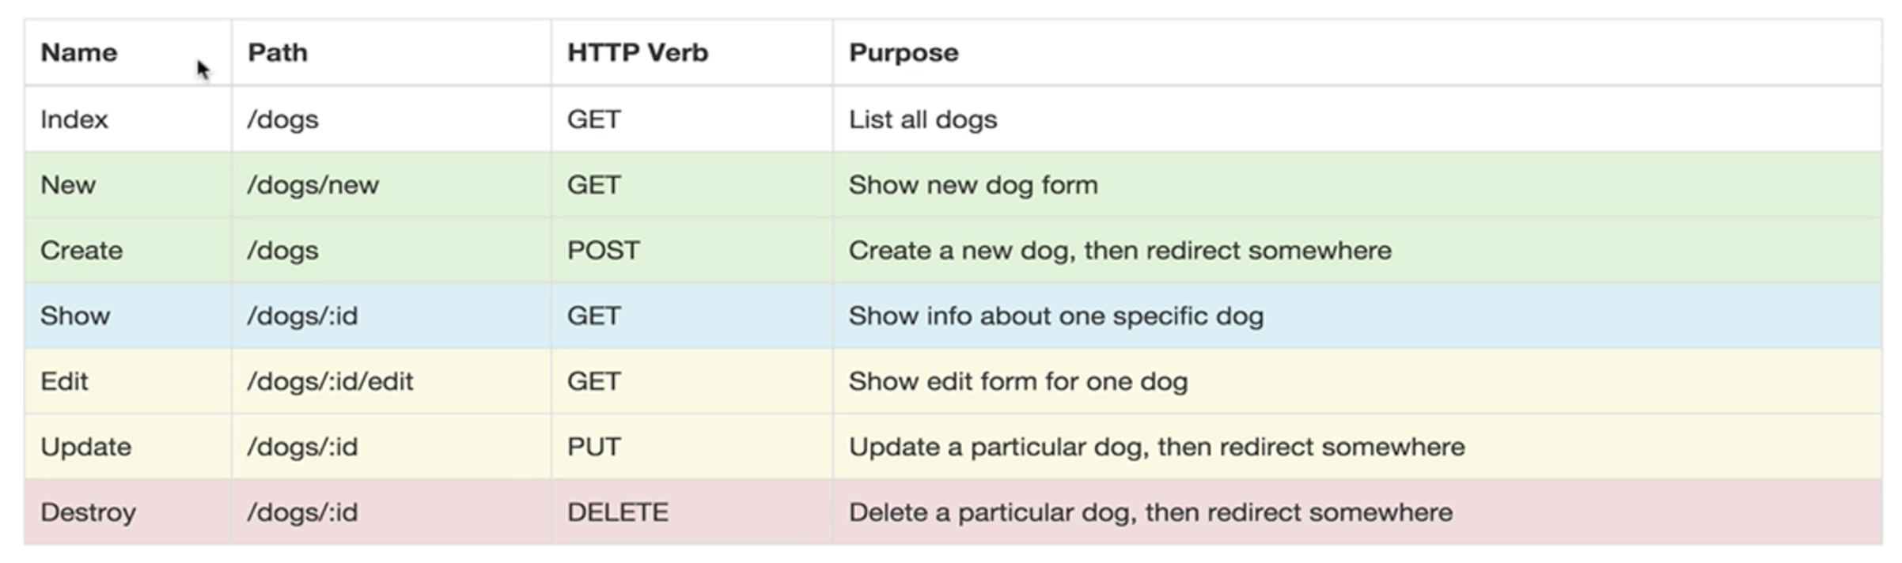The height and width of the screenshot is (563, 1902).
Task: Select the DELETE verb cell
Action: [618, 512]
